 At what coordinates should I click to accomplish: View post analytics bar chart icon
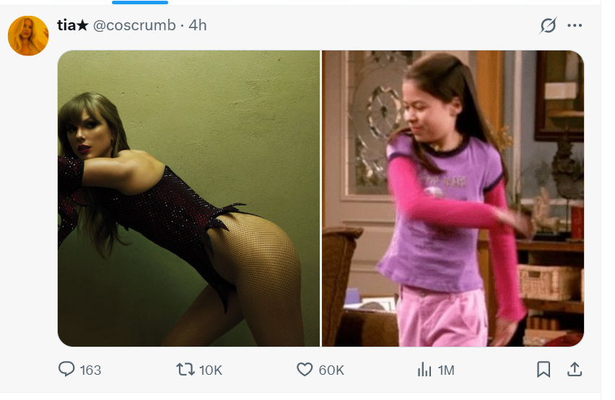(x=424, y=370)
